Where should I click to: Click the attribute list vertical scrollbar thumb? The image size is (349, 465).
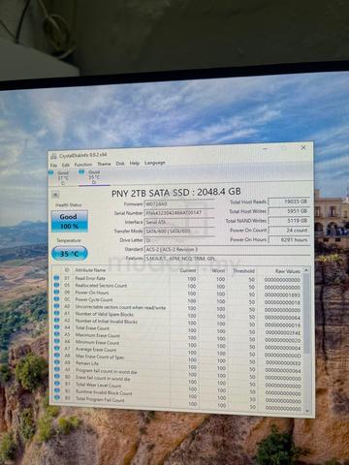coord(306,313)
